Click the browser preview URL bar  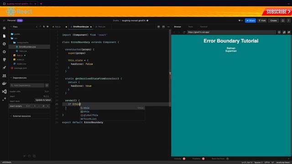coord(231,32)
